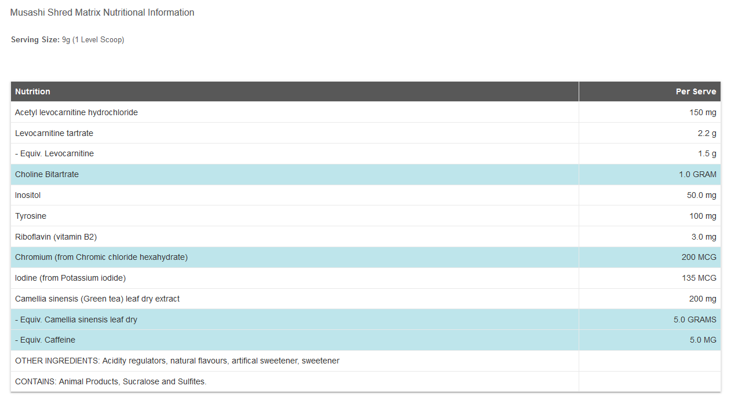
Task: Select 'Iodine (from Potassium iodide)' row name
Action: [x=70, y=278]
